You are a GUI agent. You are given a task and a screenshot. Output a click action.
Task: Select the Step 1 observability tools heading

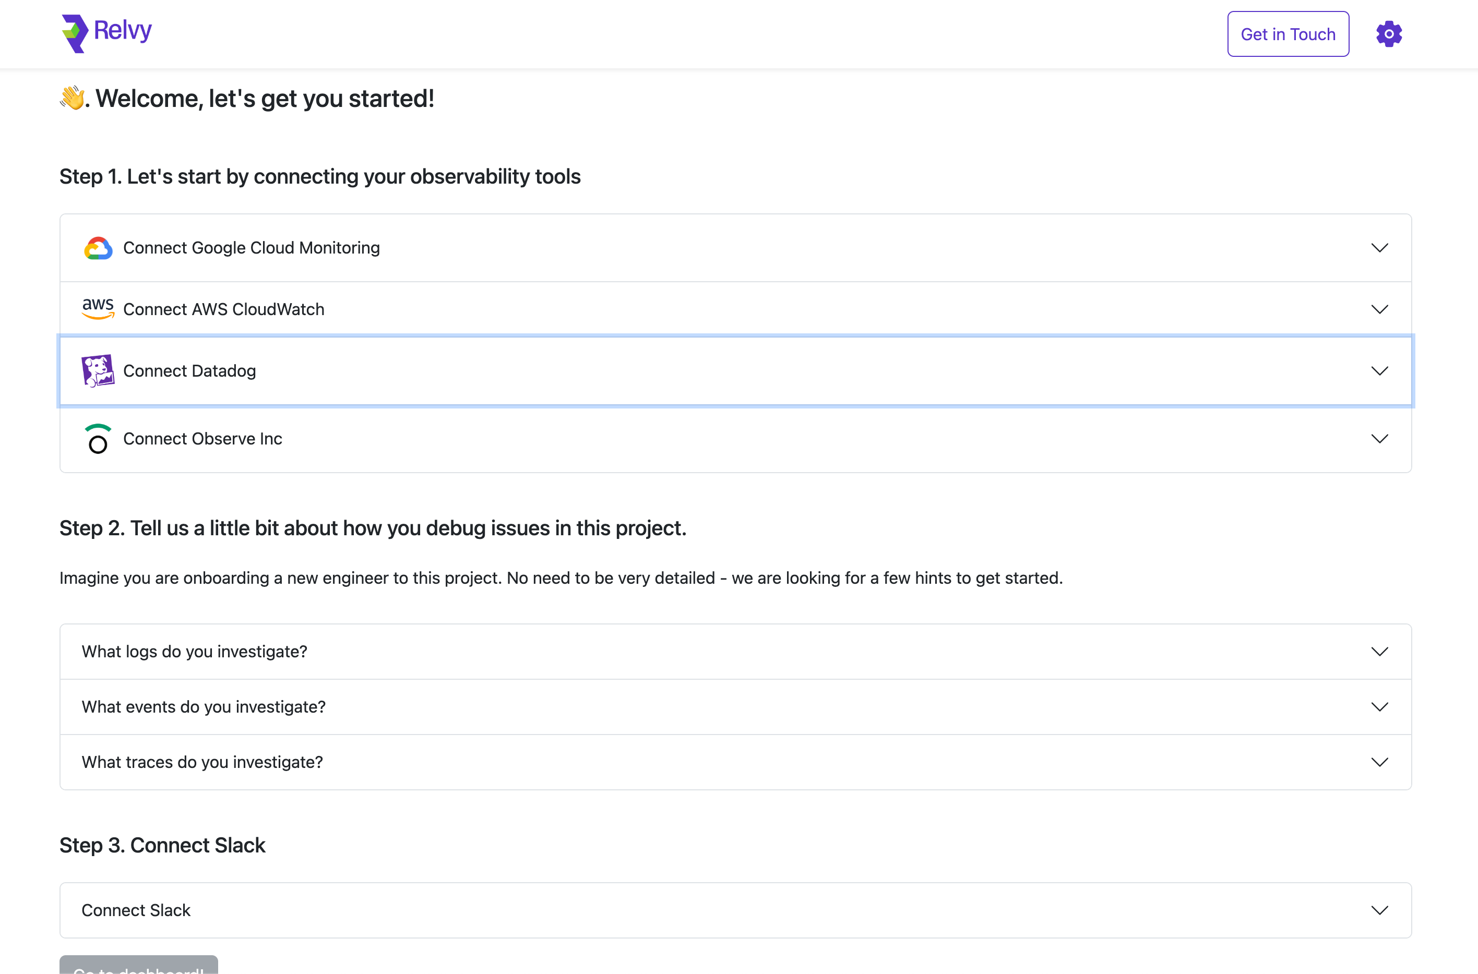click(320, 176)
